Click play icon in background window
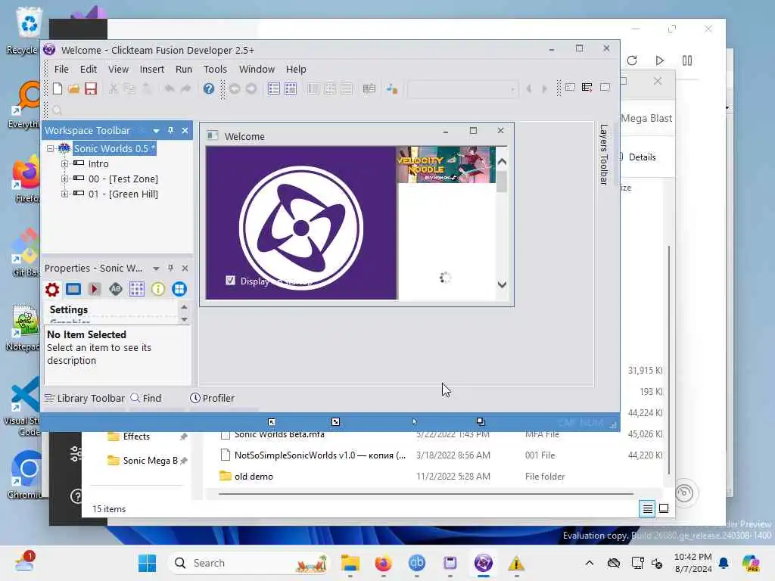 660,61
